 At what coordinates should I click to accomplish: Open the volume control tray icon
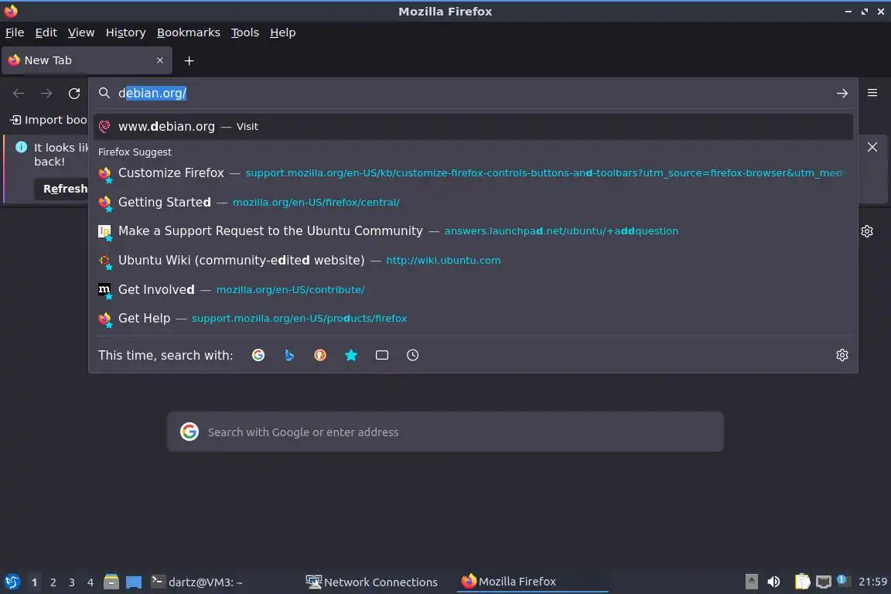point(774,582)
